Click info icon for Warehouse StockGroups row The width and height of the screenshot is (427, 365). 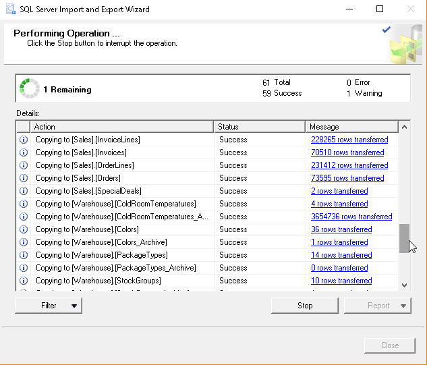24,281
